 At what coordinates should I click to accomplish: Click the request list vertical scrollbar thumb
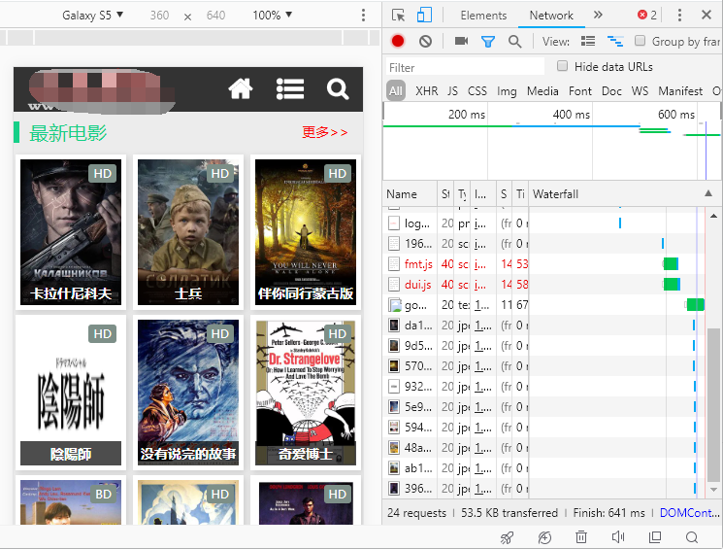pos(713,404)
